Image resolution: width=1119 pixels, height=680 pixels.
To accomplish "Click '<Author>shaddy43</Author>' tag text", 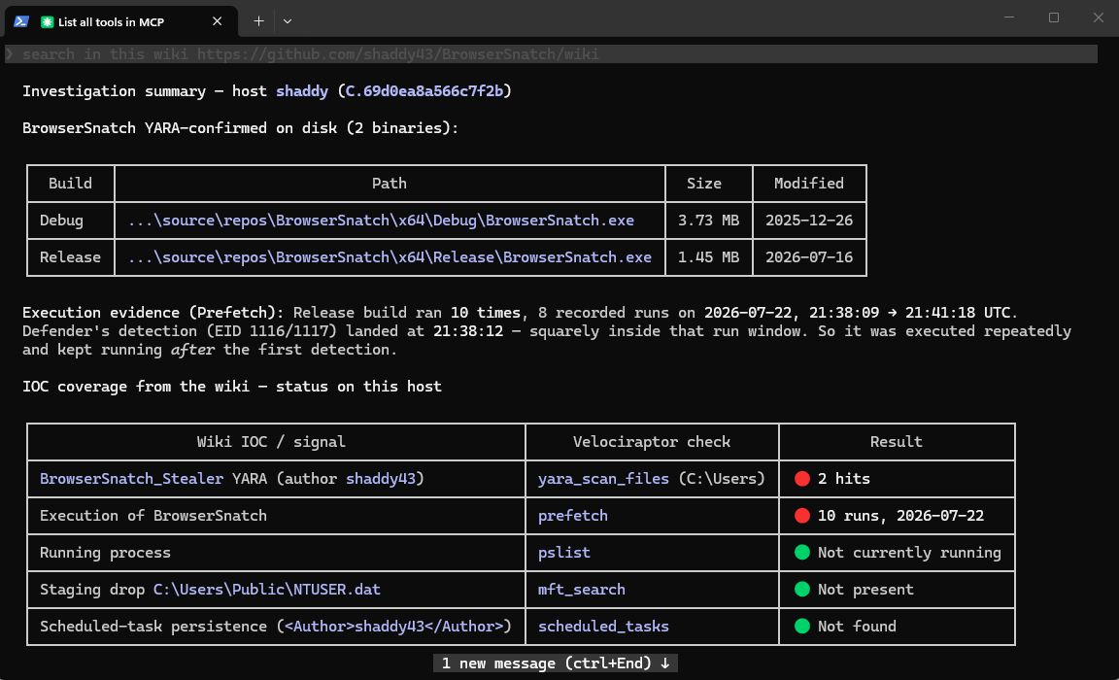I will 394,627.
